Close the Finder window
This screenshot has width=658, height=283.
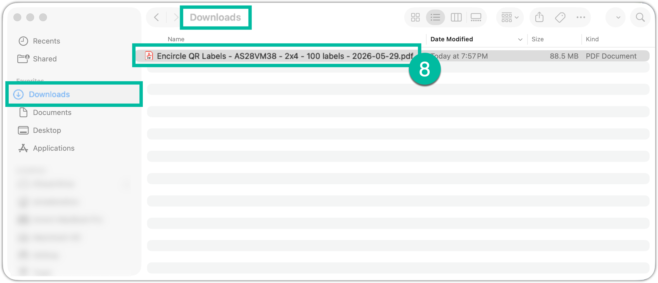click(x=17, y=17)
